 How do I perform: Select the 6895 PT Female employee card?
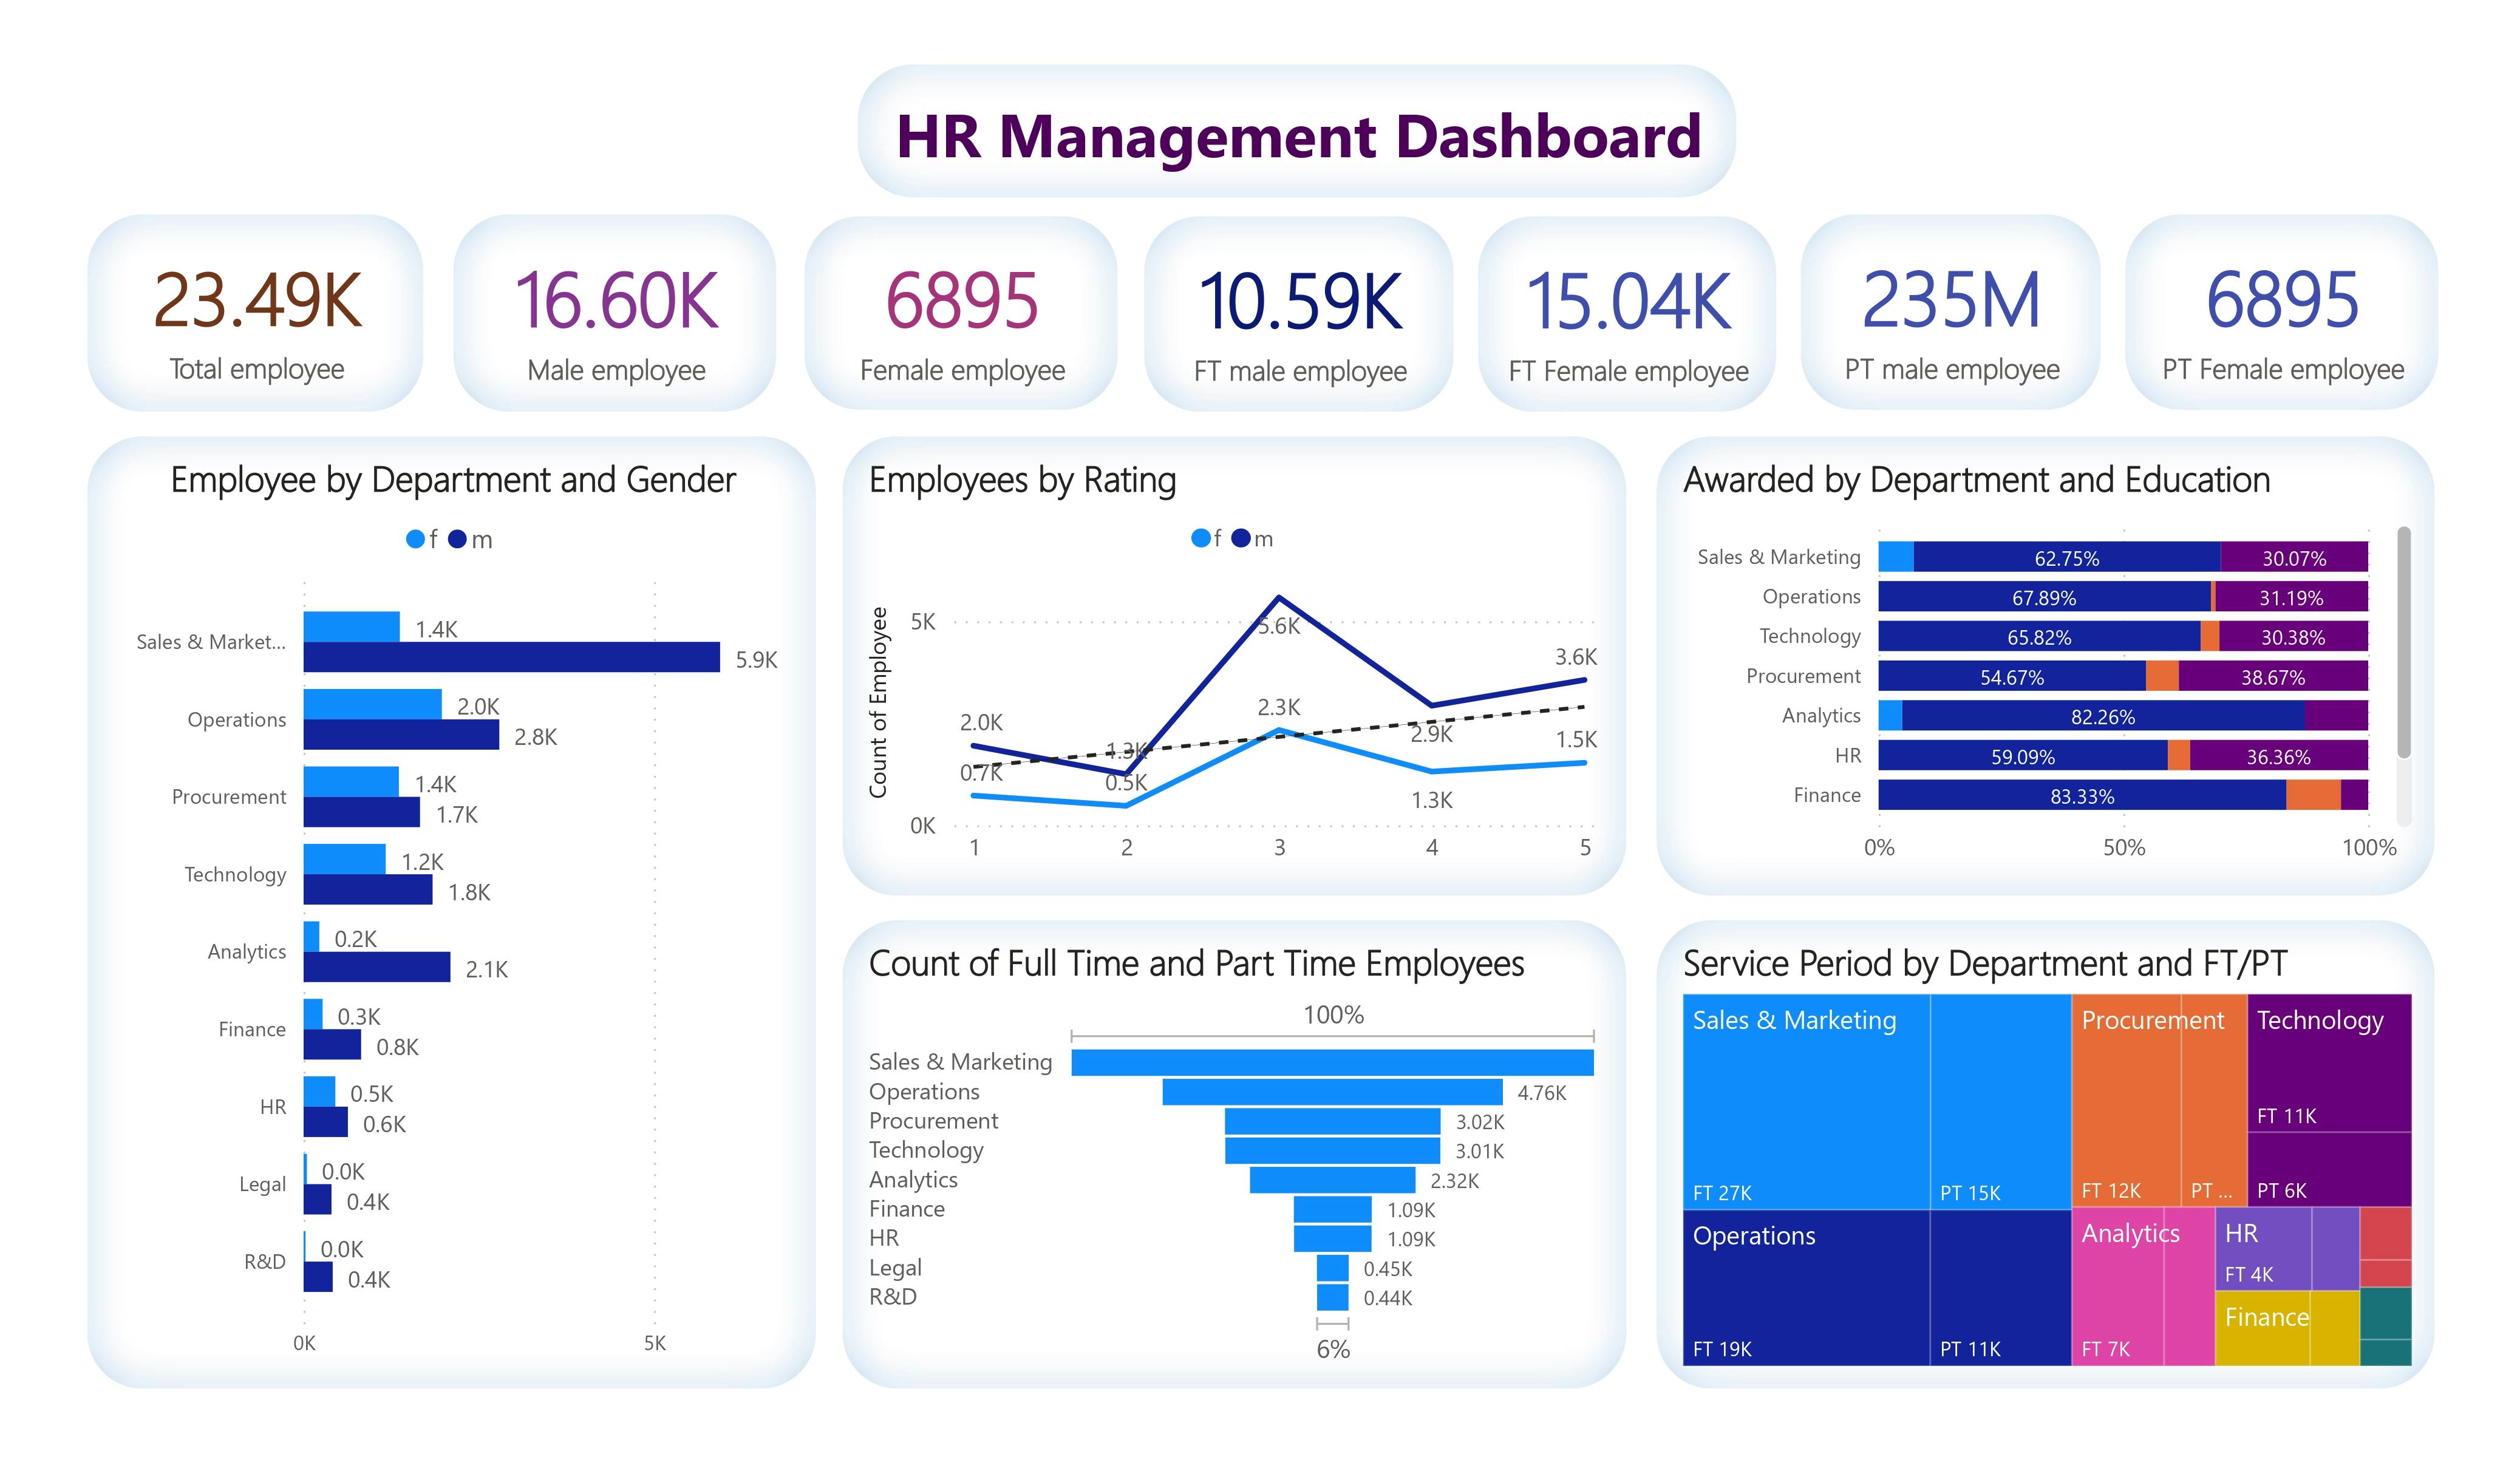(x=2282, y=313)
